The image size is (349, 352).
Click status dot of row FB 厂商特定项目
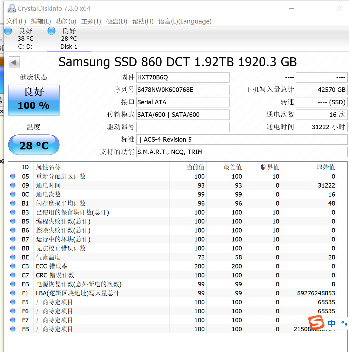13,329
